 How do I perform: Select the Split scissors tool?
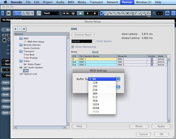tap(111, 13)
